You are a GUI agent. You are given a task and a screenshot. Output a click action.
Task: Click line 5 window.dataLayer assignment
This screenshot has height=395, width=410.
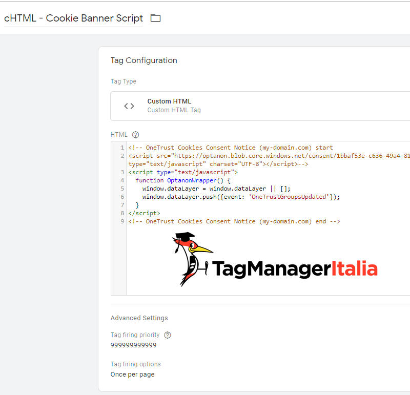pyautogui.click(x=216, y=189)
